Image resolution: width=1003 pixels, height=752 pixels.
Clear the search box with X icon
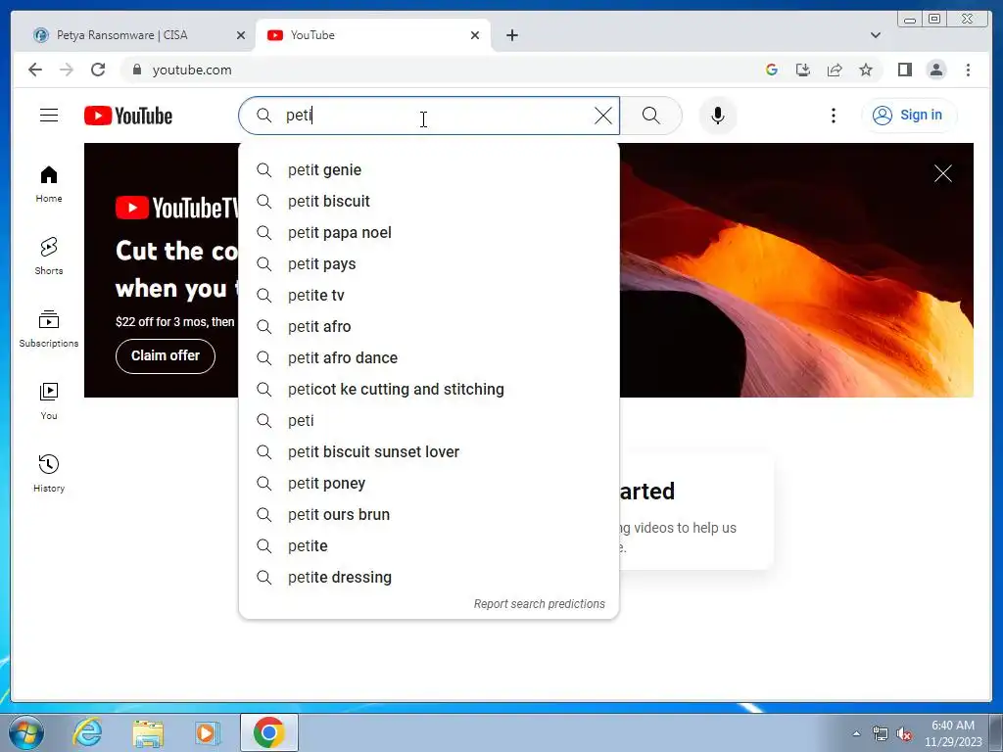[x=602, y=116]
